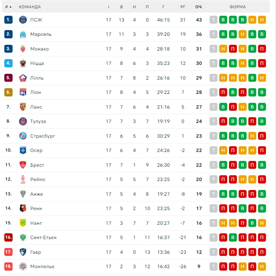Click the Marseille club crest
The image size is (276, 276).
(23, 34)
